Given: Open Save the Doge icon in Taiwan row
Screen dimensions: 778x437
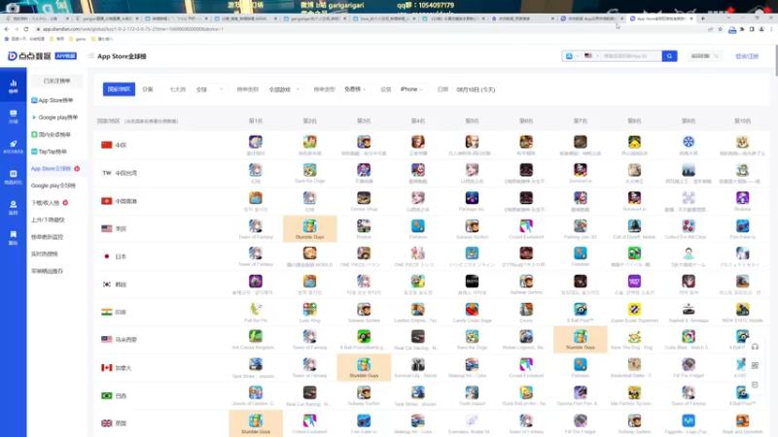Looking at the screenshot, I should click(x=309, y=170).
